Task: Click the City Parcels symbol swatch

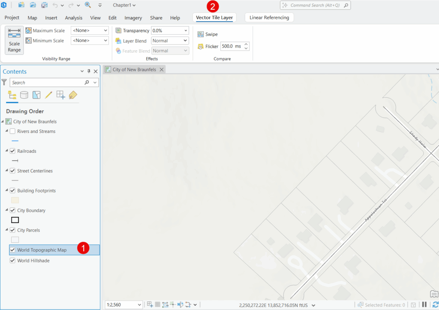Action: coord(15,240)
